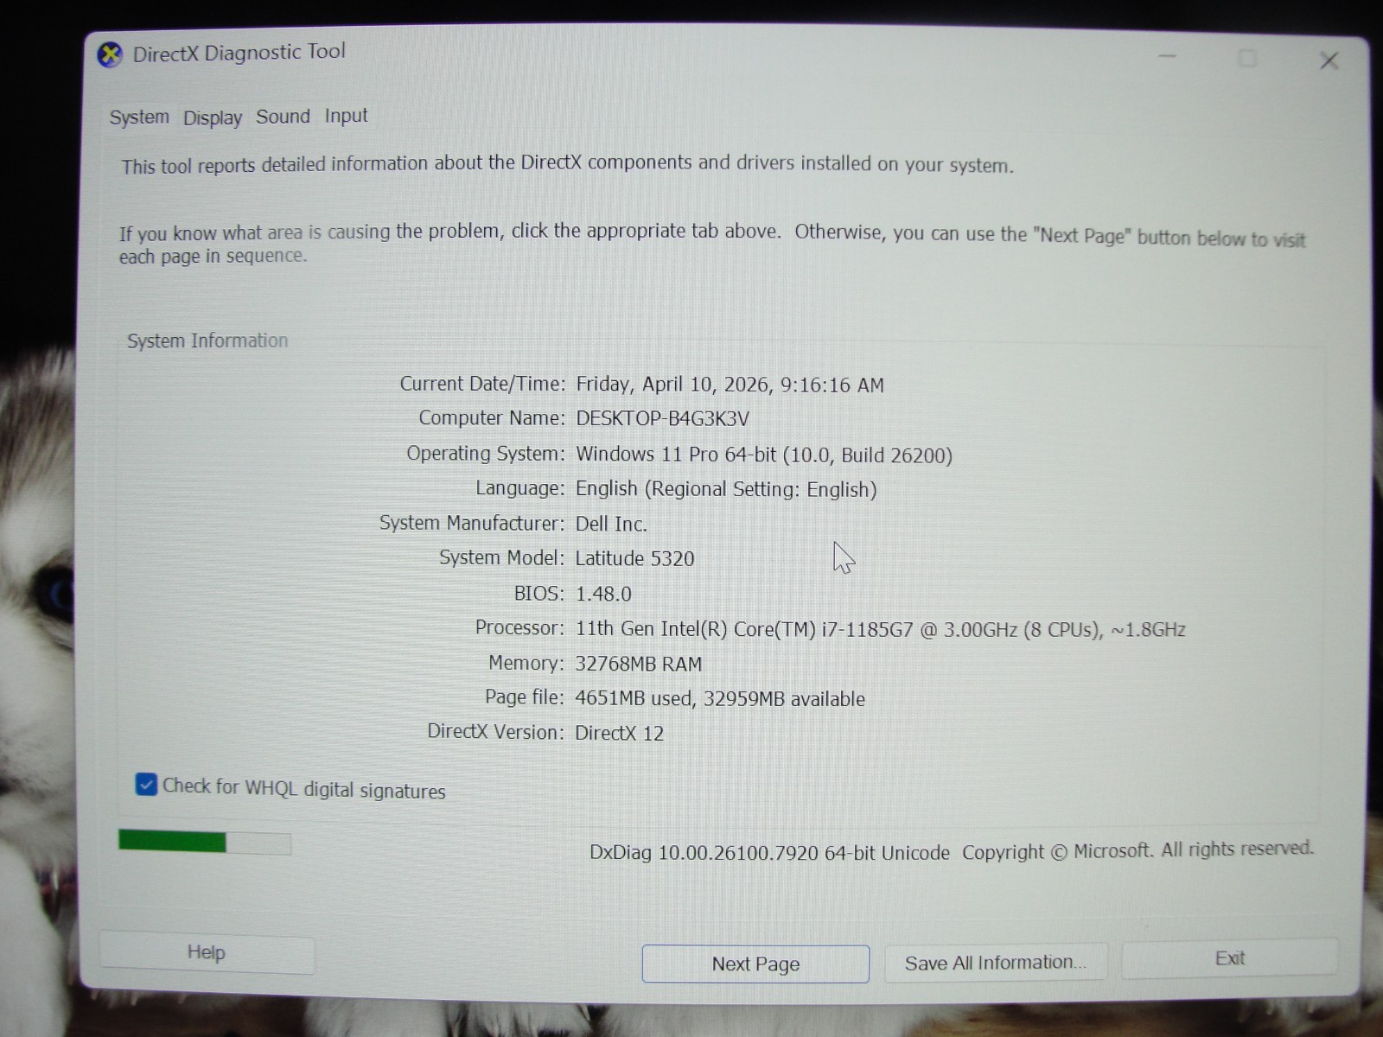Click the 11th Gen Intel Core processor value
Viewport: 1383px width, 1037px height.
pyautogui.click(x=880, y=629)
